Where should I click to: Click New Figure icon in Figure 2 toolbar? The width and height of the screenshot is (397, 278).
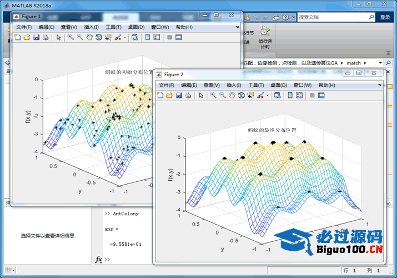point(160,95)
